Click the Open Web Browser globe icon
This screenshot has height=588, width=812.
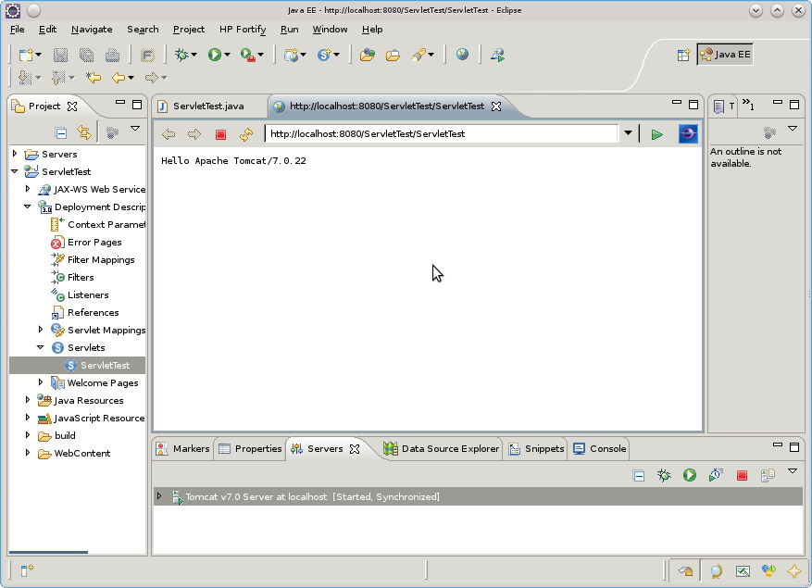coord(462,54)
